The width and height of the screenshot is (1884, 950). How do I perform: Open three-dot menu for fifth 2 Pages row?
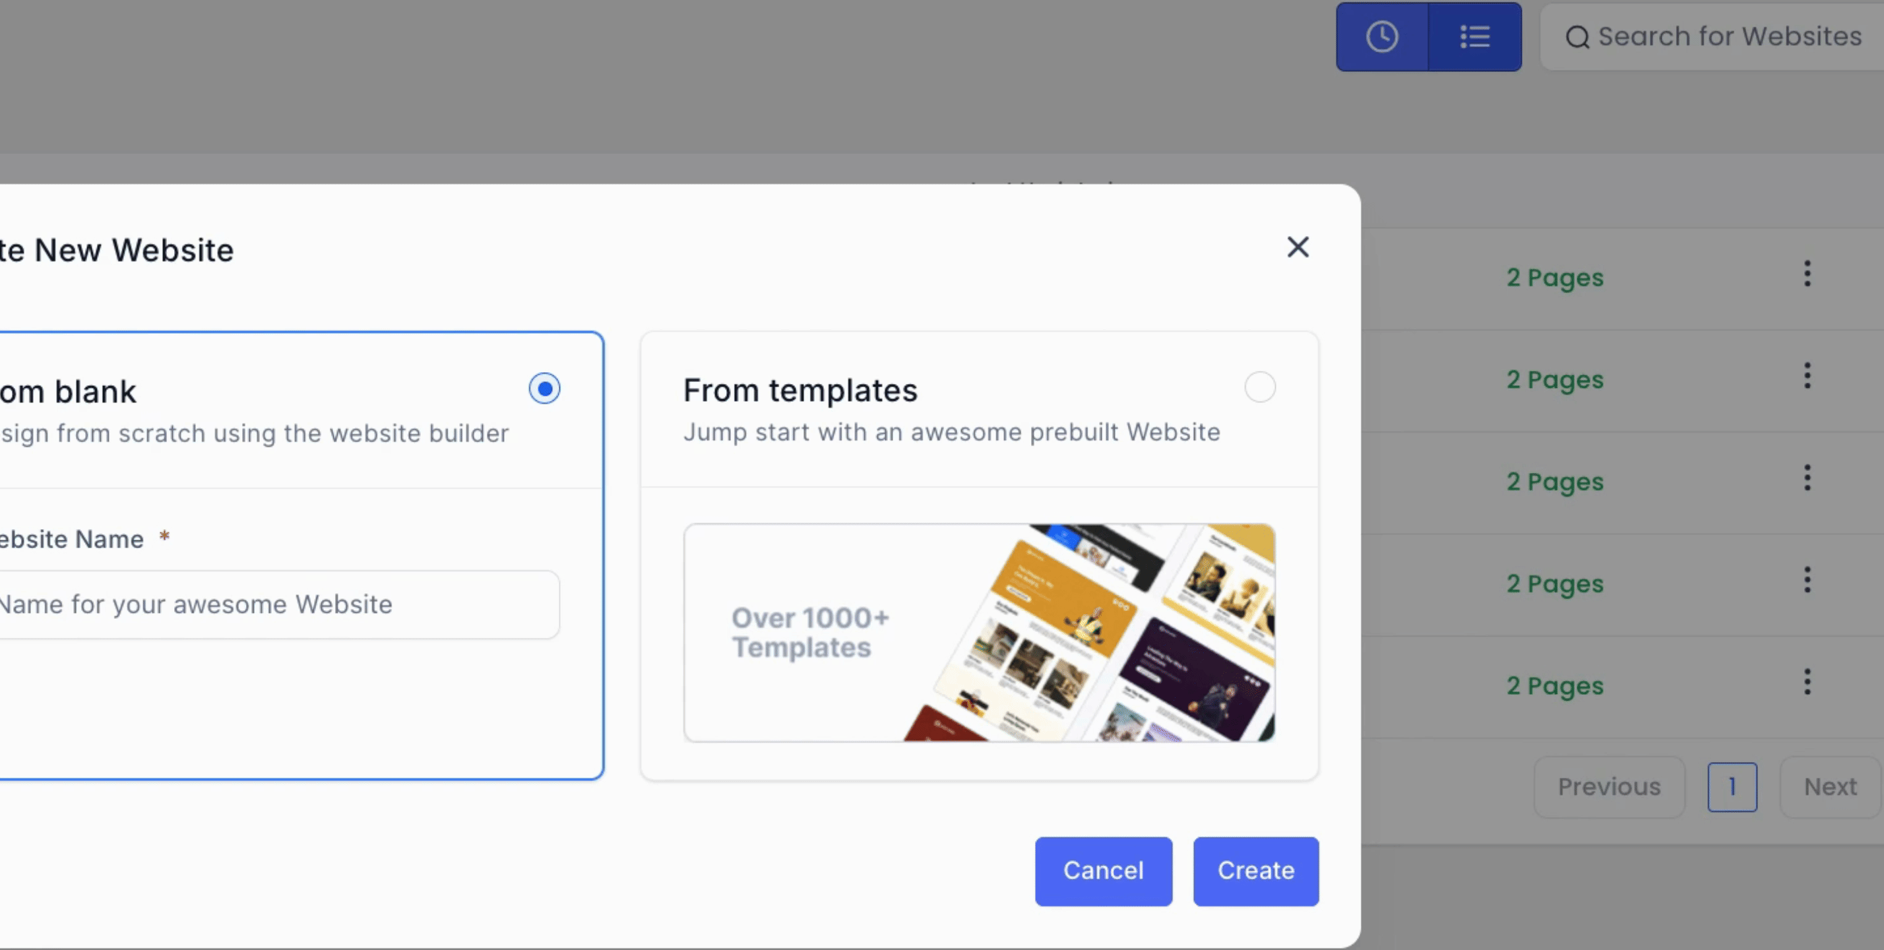(x=1807, y=681)
